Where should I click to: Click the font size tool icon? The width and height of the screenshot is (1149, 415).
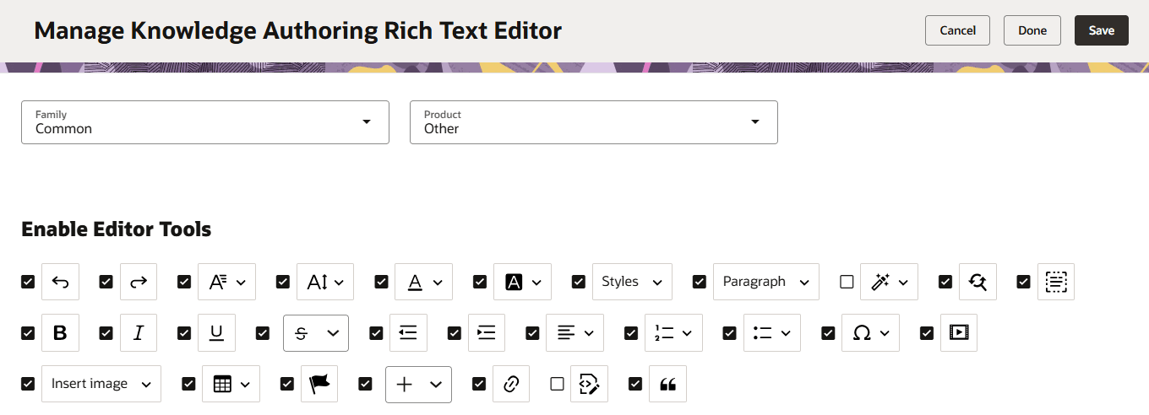tap(317, 282)
